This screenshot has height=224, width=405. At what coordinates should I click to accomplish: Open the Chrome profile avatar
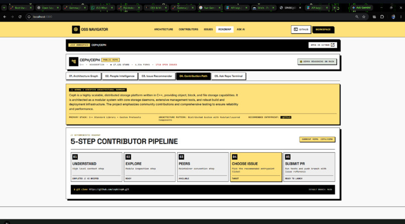(x=393, y=17)
